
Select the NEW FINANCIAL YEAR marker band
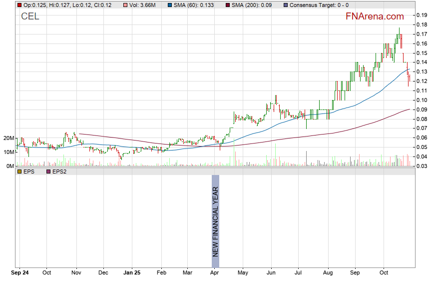click(x=215, y=215)
